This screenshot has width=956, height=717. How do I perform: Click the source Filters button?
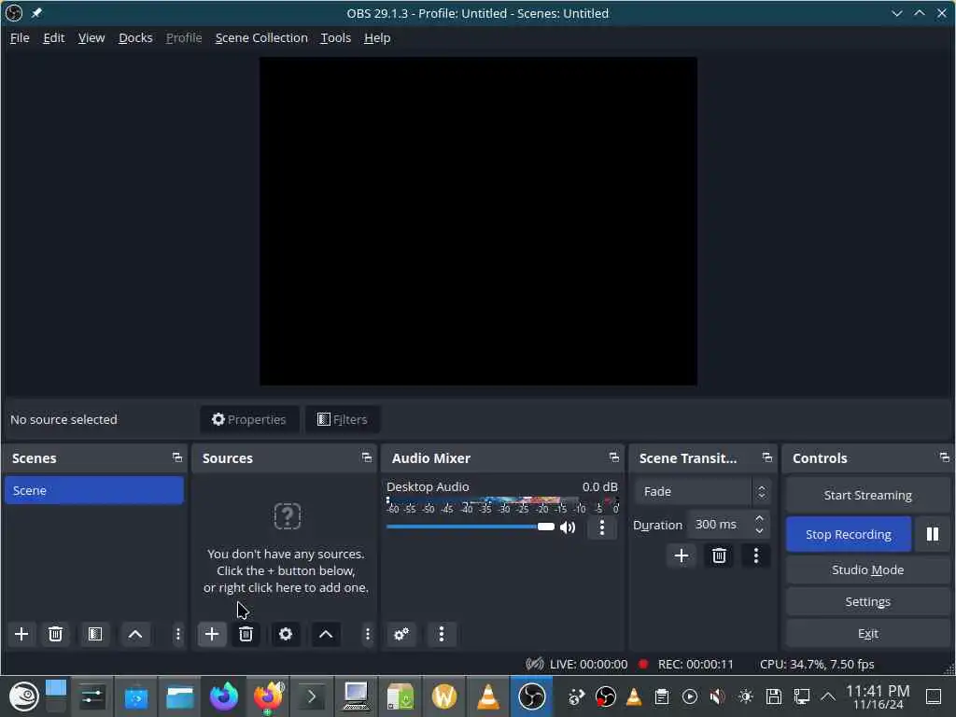click(x=342, y=419)
